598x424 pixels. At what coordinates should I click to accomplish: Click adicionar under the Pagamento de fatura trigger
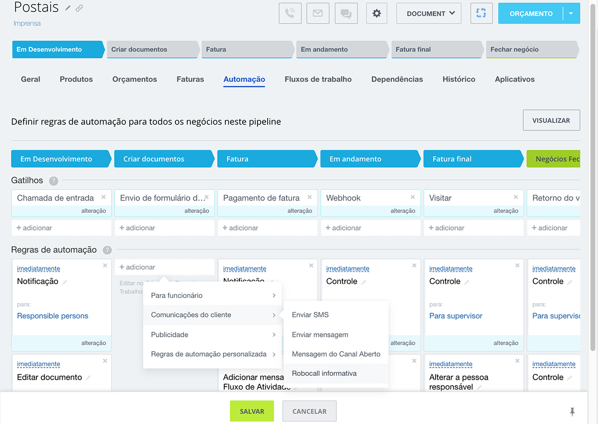coord(240,228)
